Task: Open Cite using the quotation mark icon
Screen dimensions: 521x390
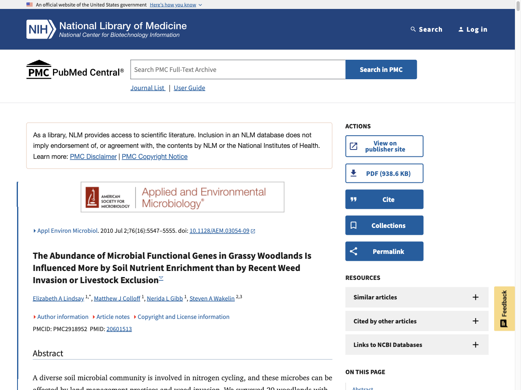Action: [x=353, y=199]
